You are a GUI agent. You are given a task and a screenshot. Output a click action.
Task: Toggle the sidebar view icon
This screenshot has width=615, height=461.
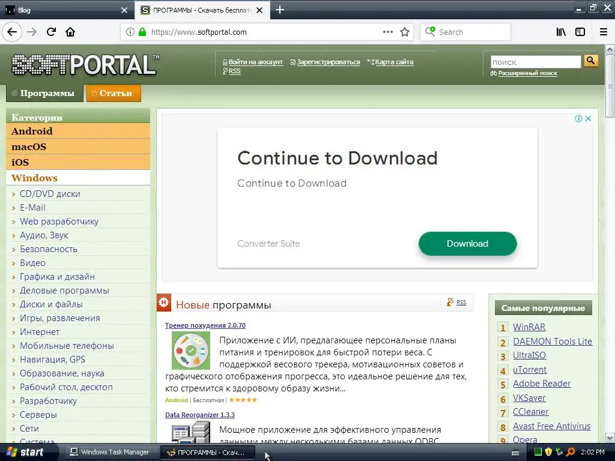(x=580, y=32)
